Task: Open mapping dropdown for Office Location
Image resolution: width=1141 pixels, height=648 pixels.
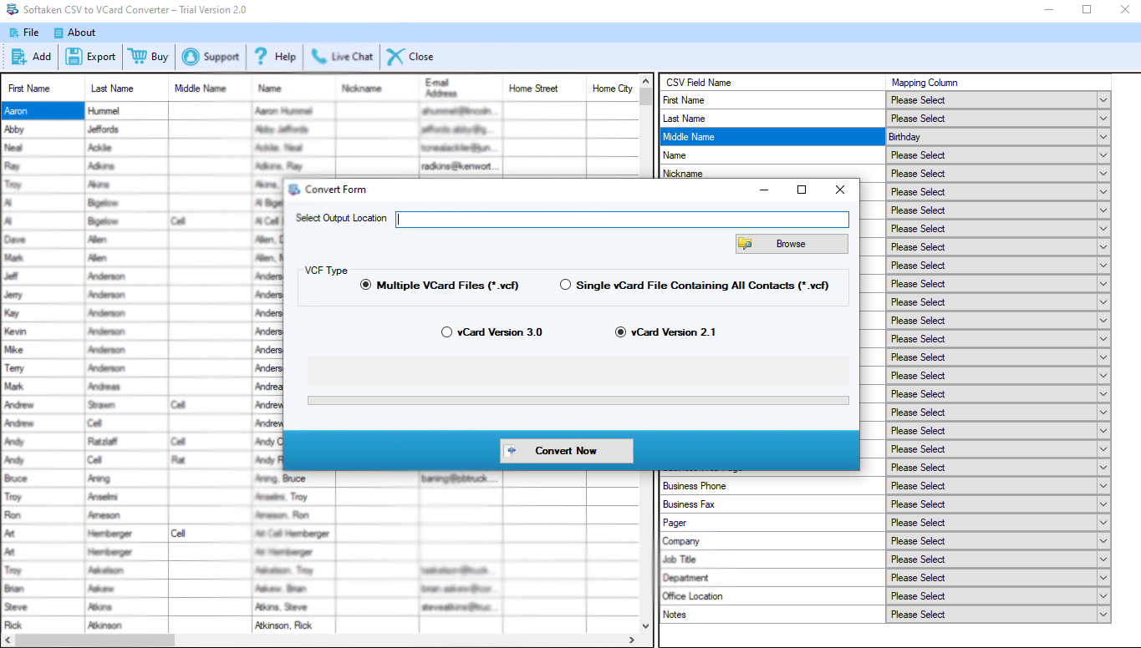Action: pyautogui.click(x=1103, y=596)
